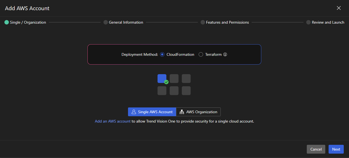Click the highlighted blue account square
The width and height of the screenshot is (349, 158).
[161, 78]
